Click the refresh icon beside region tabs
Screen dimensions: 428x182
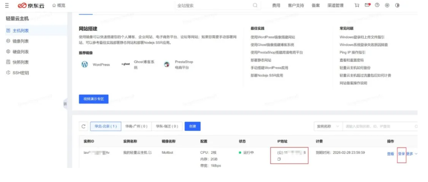coord(84,127)
